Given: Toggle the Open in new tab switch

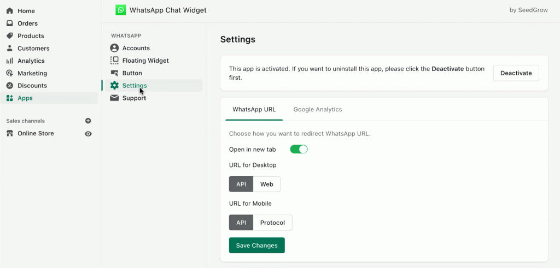Looking at the screenshot, I should pos(299,149).
